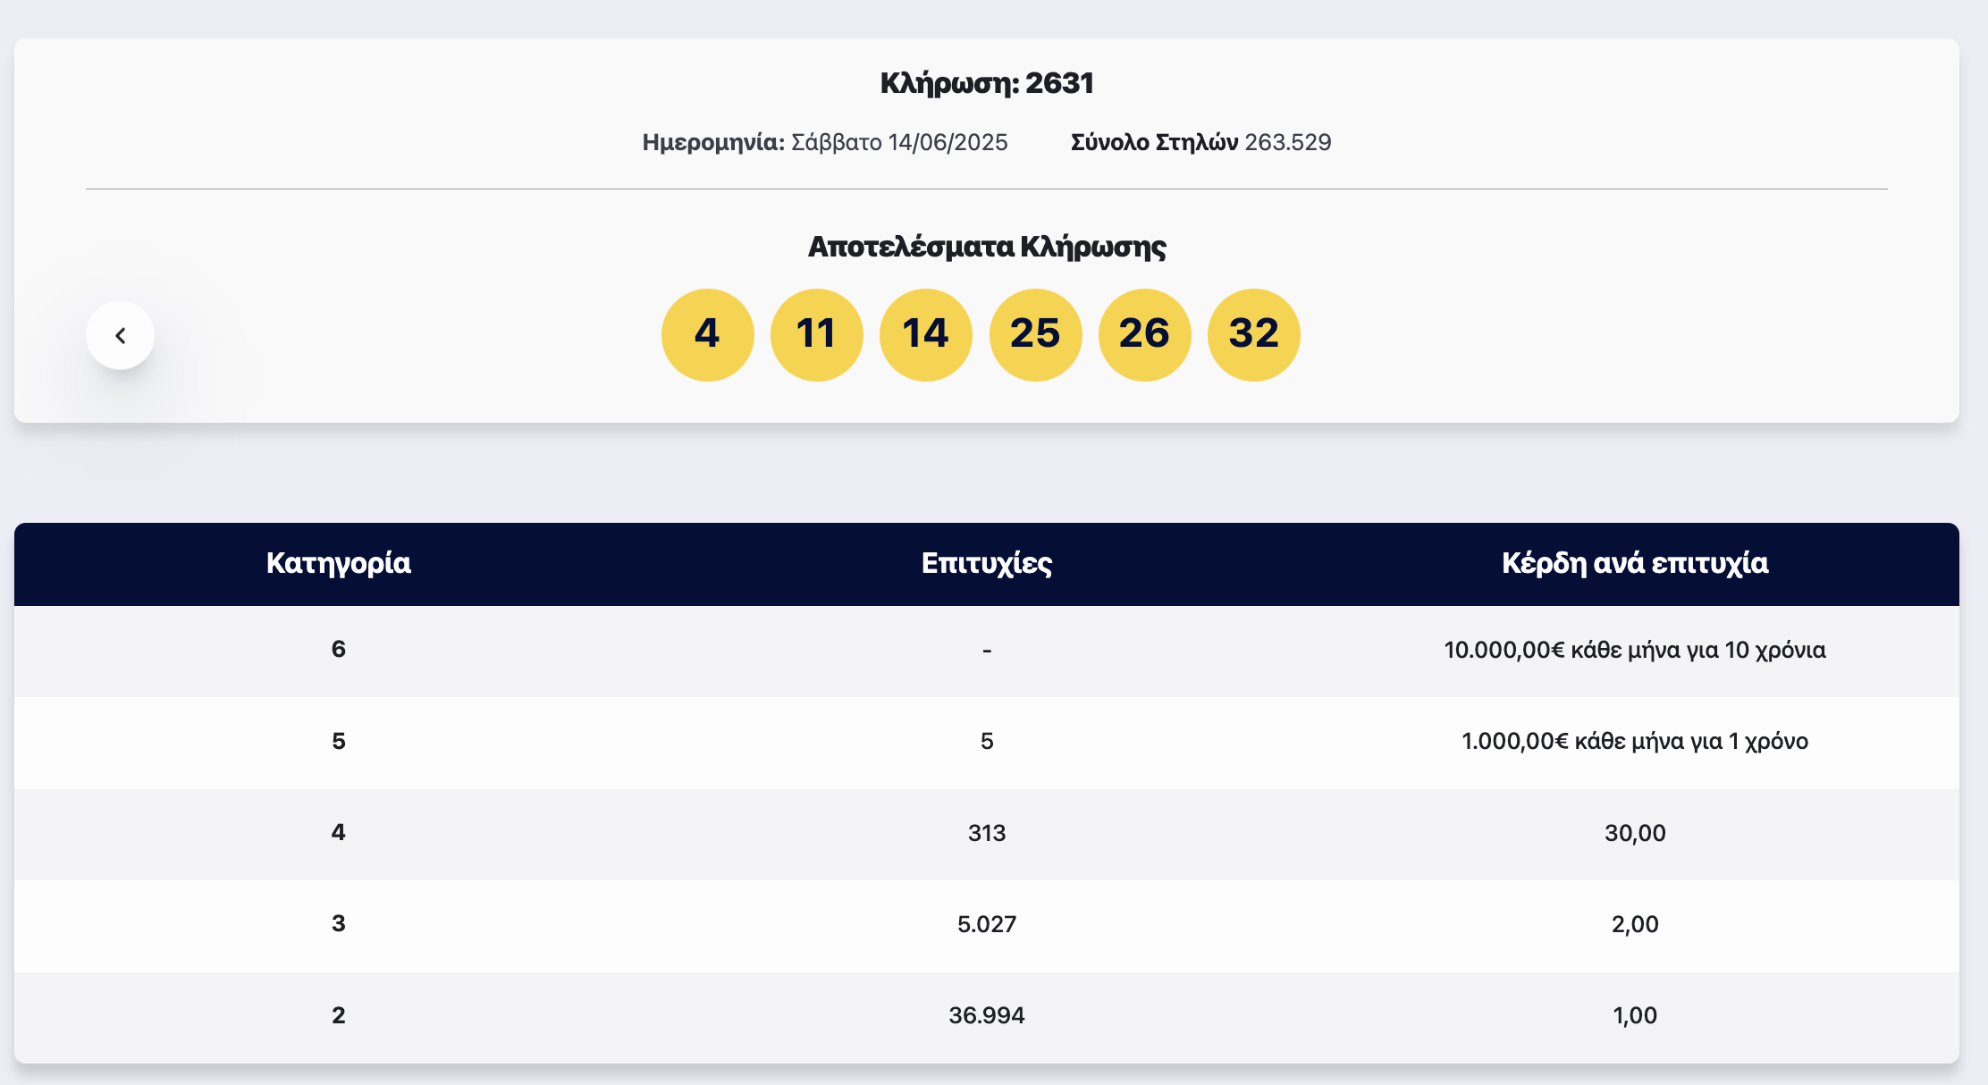
Task: Click the yellow ball numbered 25
Action: point(1035,334)
